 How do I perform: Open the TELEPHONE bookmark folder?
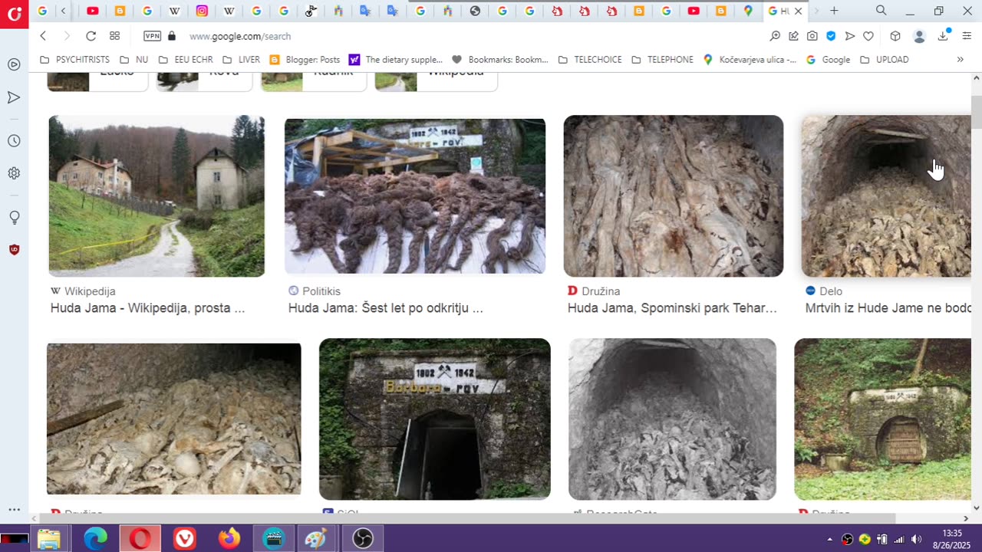[x=662, y=59]
